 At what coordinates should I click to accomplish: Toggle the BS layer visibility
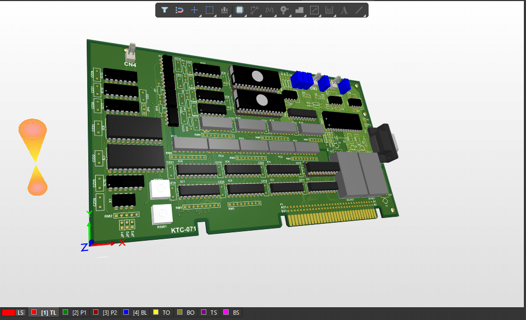pyautogui.click(x=231, y=313)
